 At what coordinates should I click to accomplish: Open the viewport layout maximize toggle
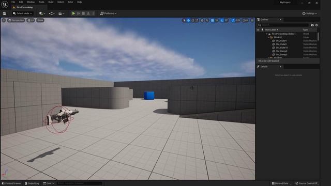[x=252, y=20]
